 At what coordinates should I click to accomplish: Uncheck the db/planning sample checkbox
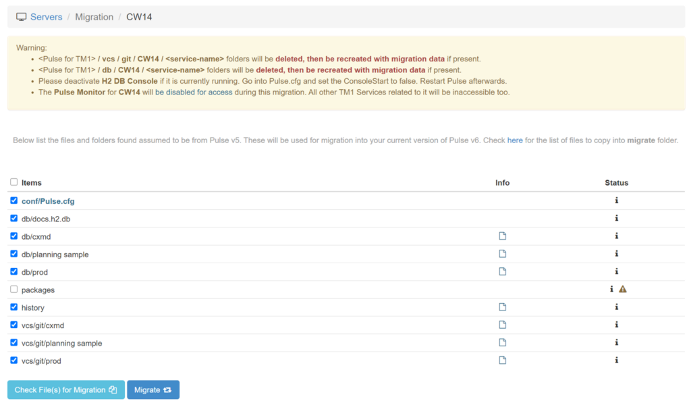pos(14,254)
